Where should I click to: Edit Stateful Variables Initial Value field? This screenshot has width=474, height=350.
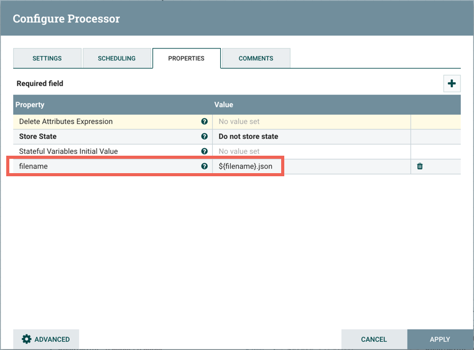311,151
